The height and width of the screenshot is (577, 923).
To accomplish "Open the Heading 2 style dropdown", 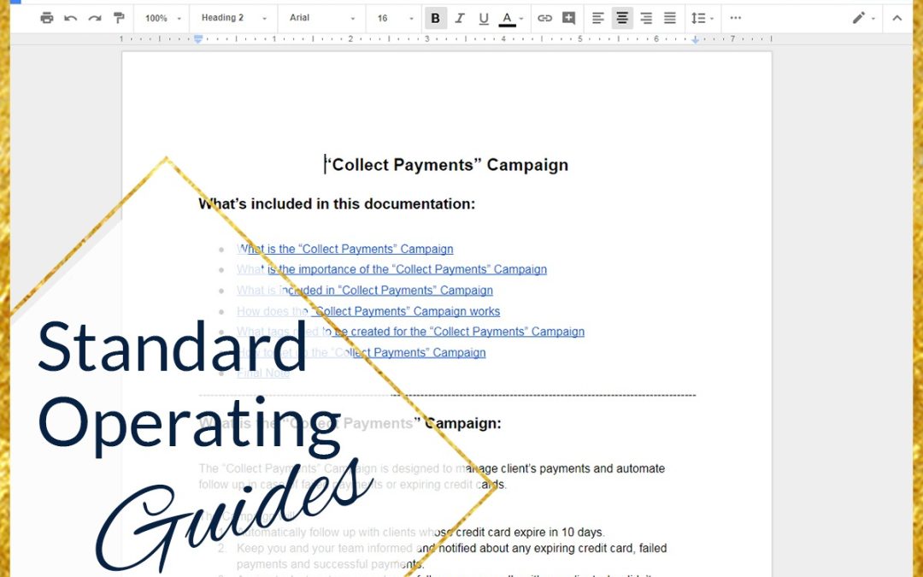I will click(233, 18).
